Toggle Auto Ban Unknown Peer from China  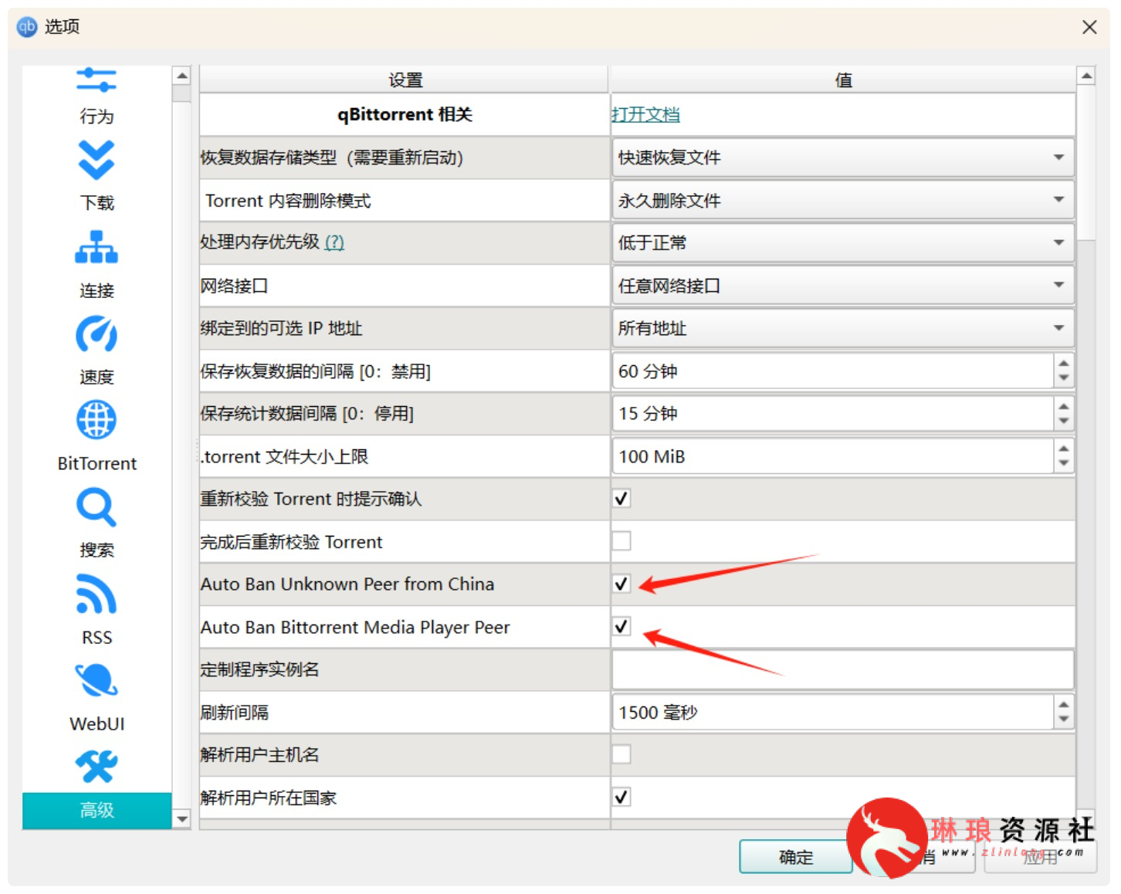coord(621,584)
